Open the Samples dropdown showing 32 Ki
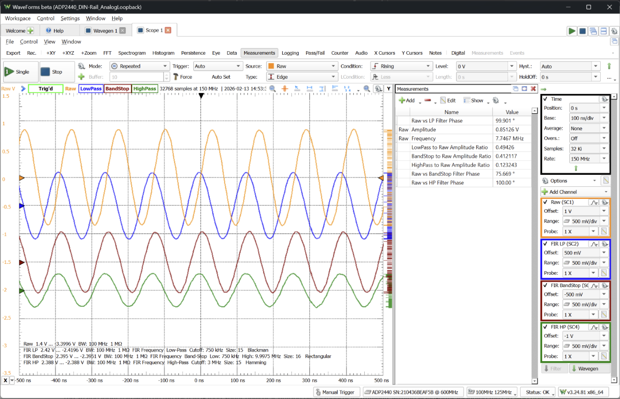This screenshot has width=620, height=399. coord(588,148)
